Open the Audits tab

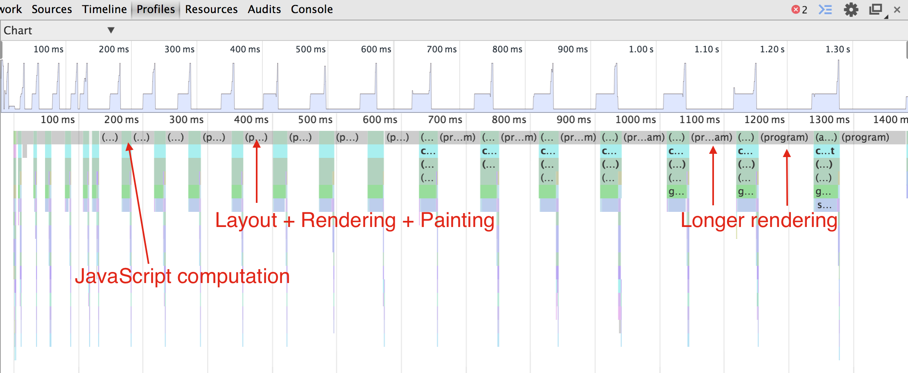tap(264, 9)
